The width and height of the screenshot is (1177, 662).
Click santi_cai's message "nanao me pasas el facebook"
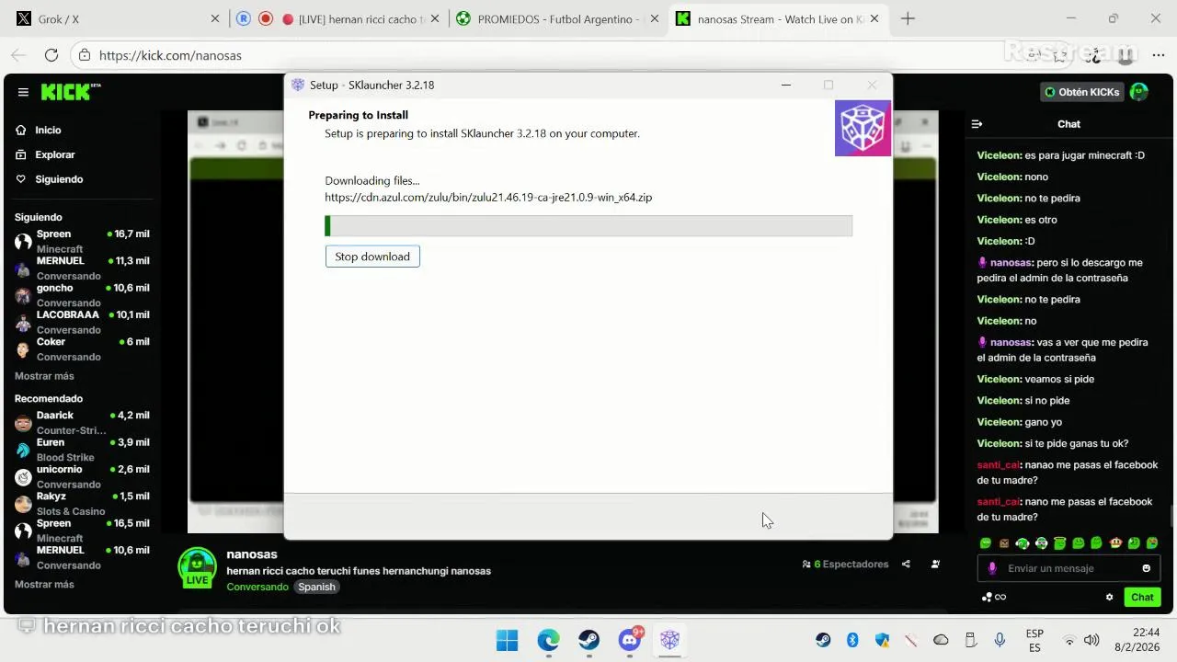pos(1067,473)
